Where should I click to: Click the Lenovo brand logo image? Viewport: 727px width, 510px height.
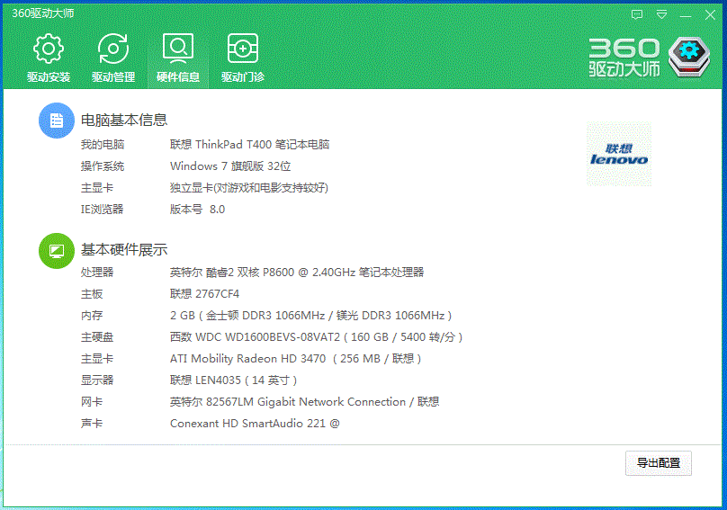(x=619, y=155)
